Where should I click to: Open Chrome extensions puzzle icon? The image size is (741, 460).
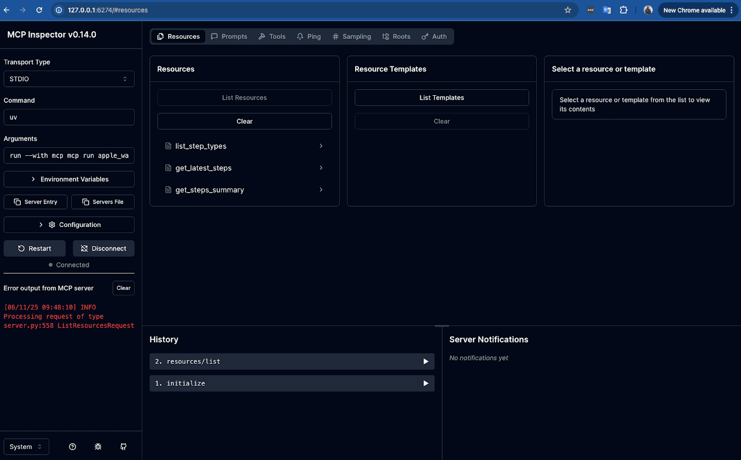click(x=623, y=10)
